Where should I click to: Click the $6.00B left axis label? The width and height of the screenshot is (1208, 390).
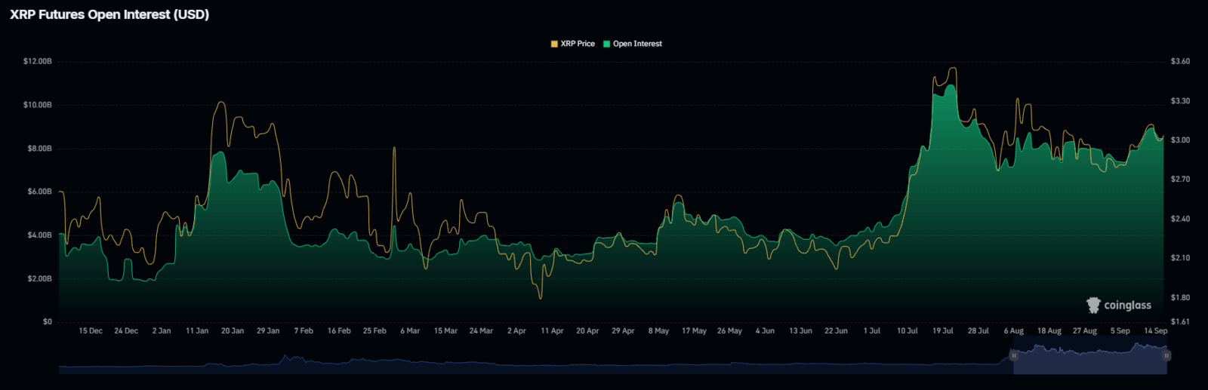tap(40, 192)
